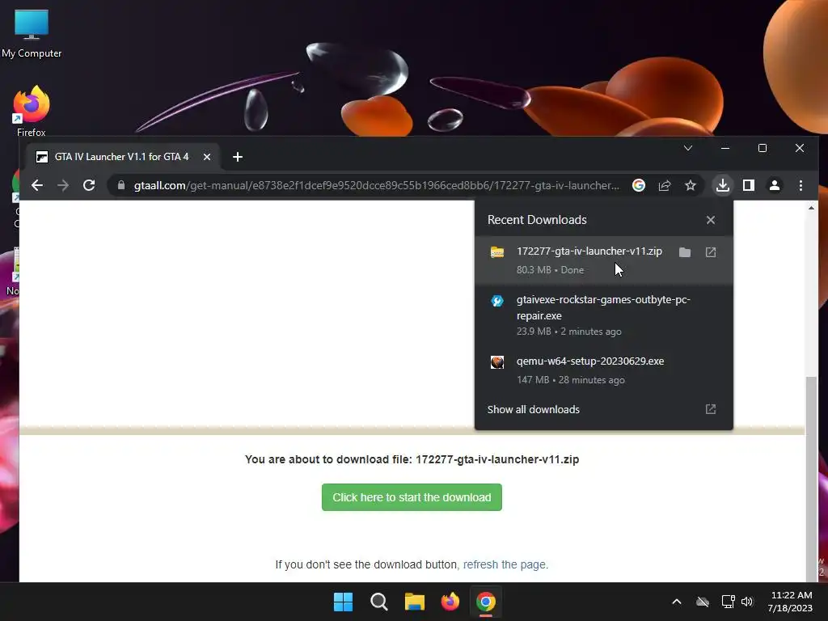Maximize the Chrome window
The image size is (828, 621).
(762, 149)
